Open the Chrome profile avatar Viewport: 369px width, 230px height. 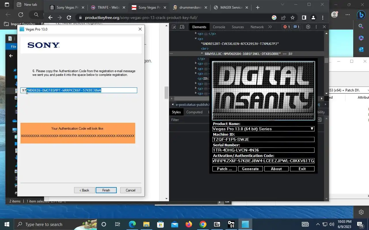(313, 18)
